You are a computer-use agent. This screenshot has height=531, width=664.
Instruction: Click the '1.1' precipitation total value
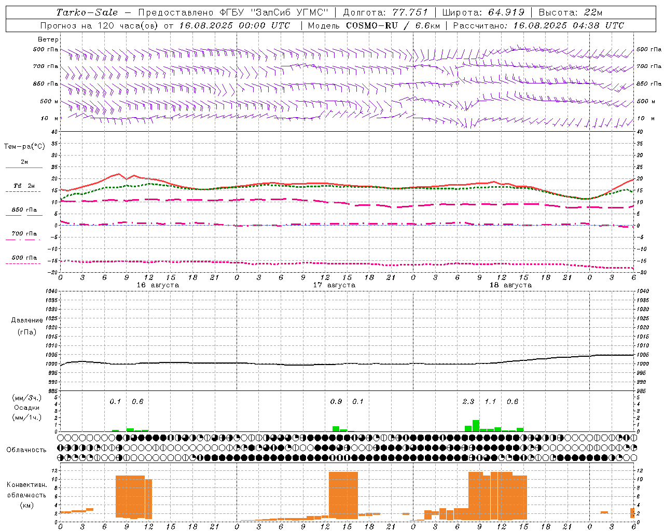pyautogui.click(x=490, y=402)
